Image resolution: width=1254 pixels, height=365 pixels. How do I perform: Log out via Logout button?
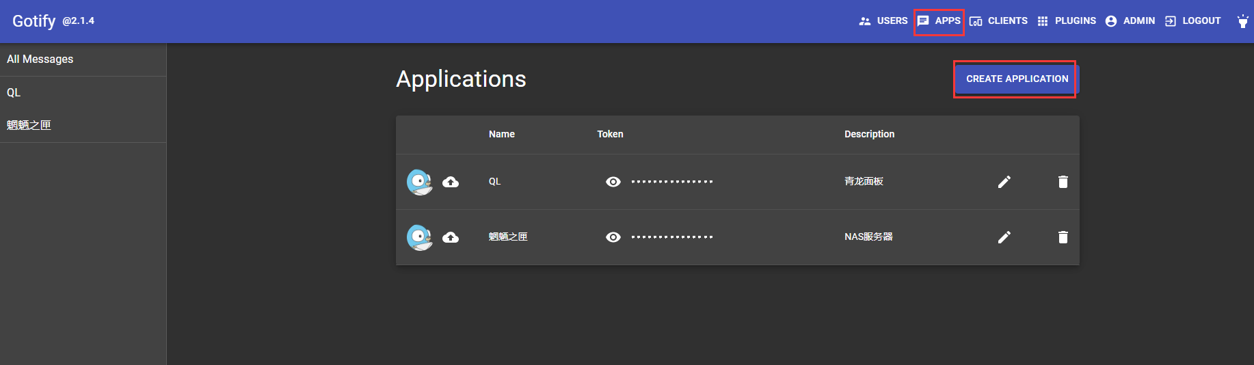pos(1193,21)
